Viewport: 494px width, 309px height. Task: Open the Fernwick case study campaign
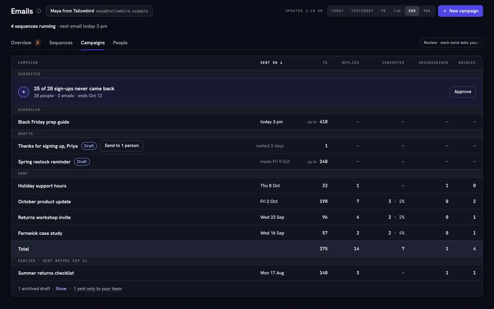click(x=40, y=233)
